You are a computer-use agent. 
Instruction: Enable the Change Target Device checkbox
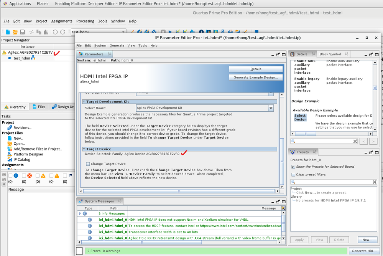[88, 164]
